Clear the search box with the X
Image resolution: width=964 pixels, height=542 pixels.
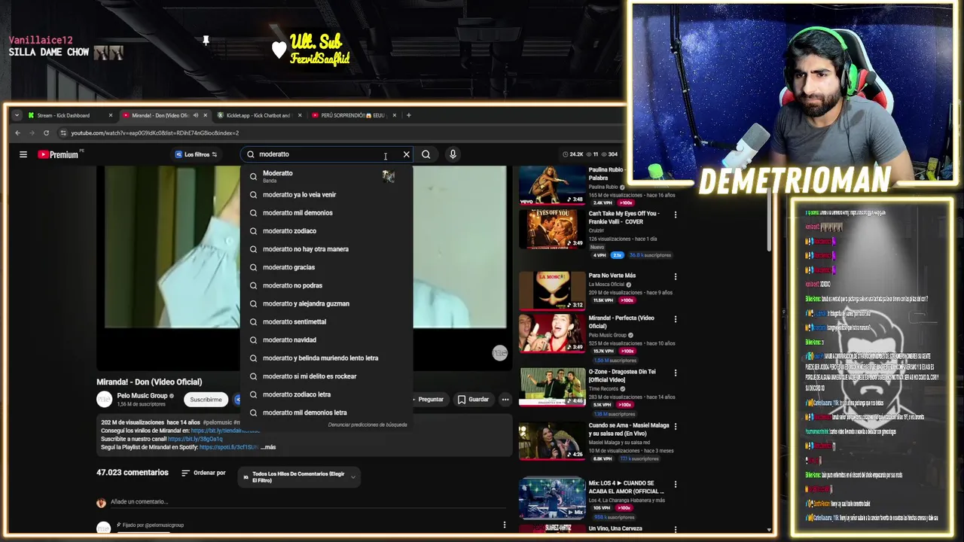coord(407,154)
